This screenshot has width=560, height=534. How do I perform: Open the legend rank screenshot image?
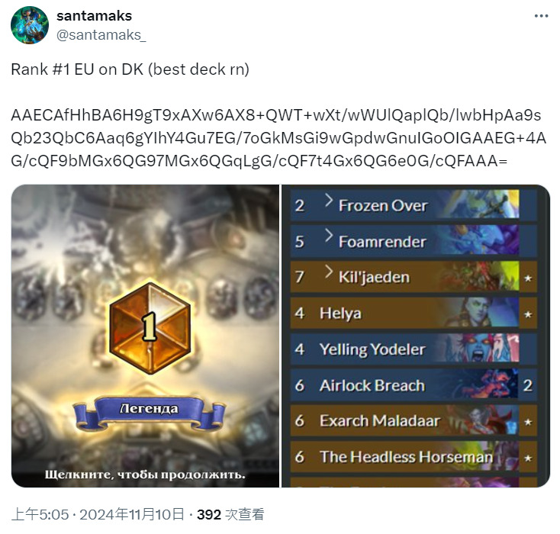coord(145,336)
